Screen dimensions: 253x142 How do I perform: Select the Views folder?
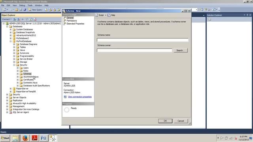[x=22, y=50]
